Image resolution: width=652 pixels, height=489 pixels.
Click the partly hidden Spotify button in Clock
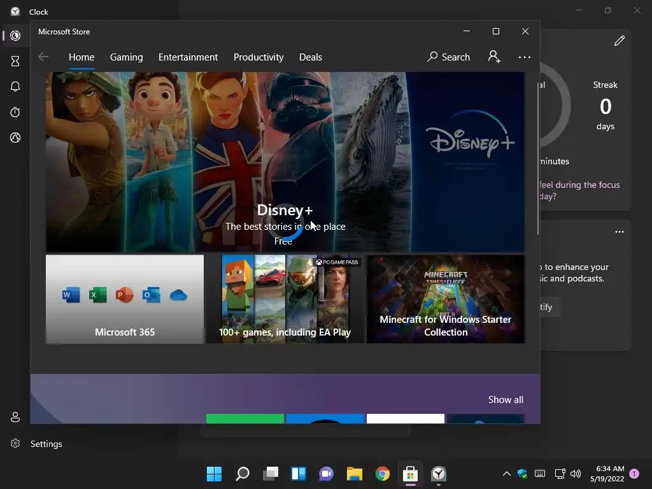[x=549, y=308]
